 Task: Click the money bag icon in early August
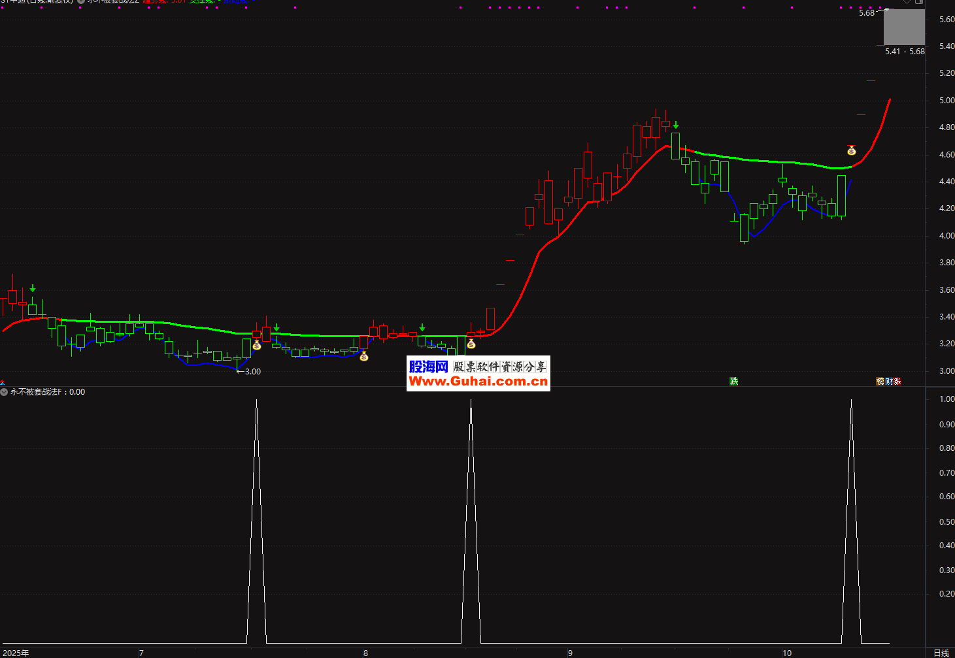[x=364, y=356]
